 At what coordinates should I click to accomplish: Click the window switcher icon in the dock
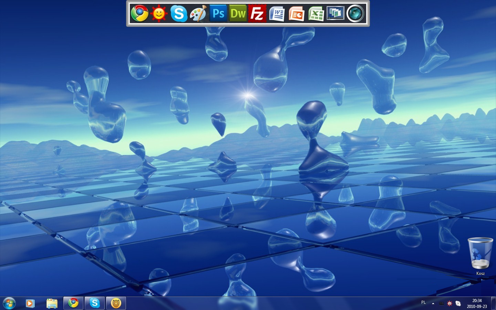pyautogui.click(x=335, y=14)
